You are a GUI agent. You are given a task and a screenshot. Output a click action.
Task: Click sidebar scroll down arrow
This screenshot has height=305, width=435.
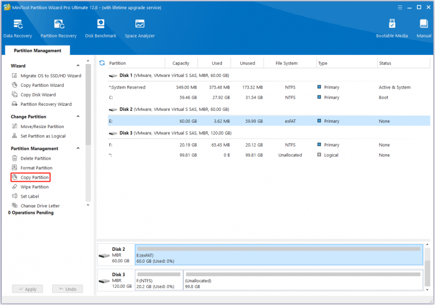[x=88, y=205]
